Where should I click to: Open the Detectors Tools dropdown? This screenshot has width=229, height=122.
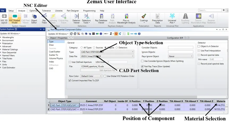pyautogui.click(x=86, y=19)
